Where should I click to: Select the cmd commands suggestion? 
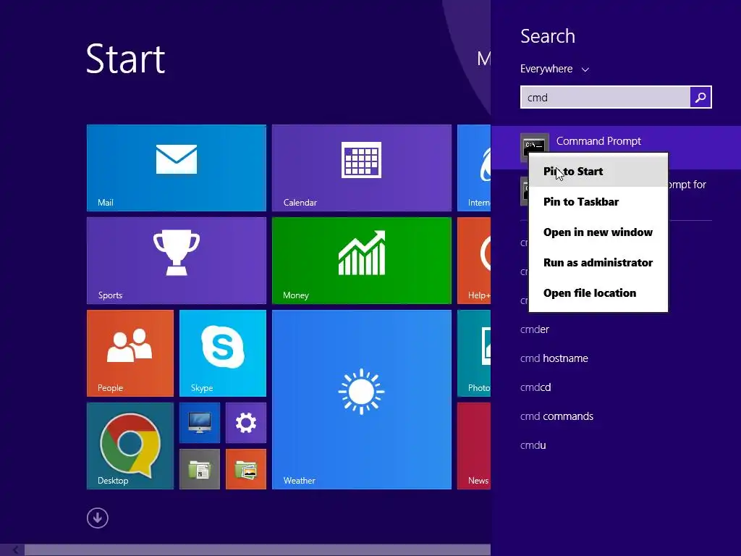point(556,416)
